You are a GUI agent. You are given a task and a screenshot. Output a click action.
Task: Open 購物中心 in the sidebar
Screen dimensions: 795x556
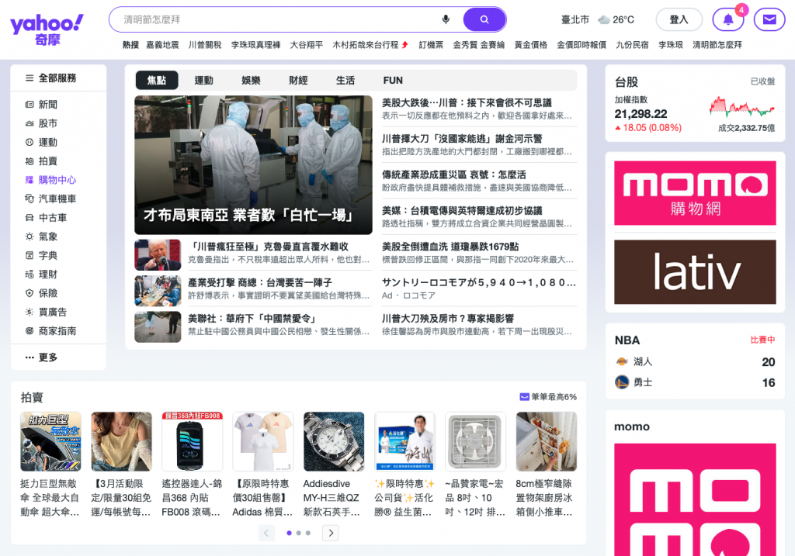click(x=50, y=180)
